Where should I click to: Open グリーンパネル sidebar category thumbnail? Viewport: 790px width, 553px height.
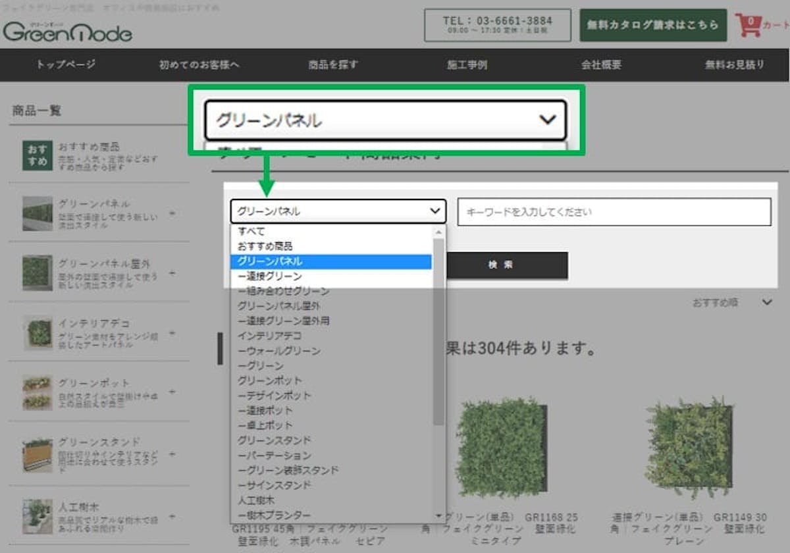38,213
